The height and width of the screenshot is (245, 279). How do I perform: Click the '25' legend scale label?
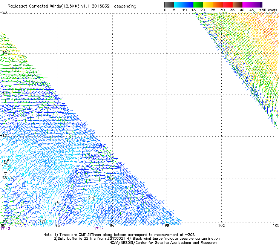[213, 10]
